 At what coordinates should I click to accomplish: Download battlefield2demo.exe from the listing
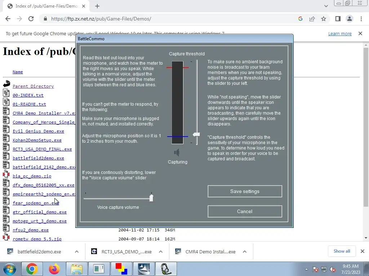38,158
